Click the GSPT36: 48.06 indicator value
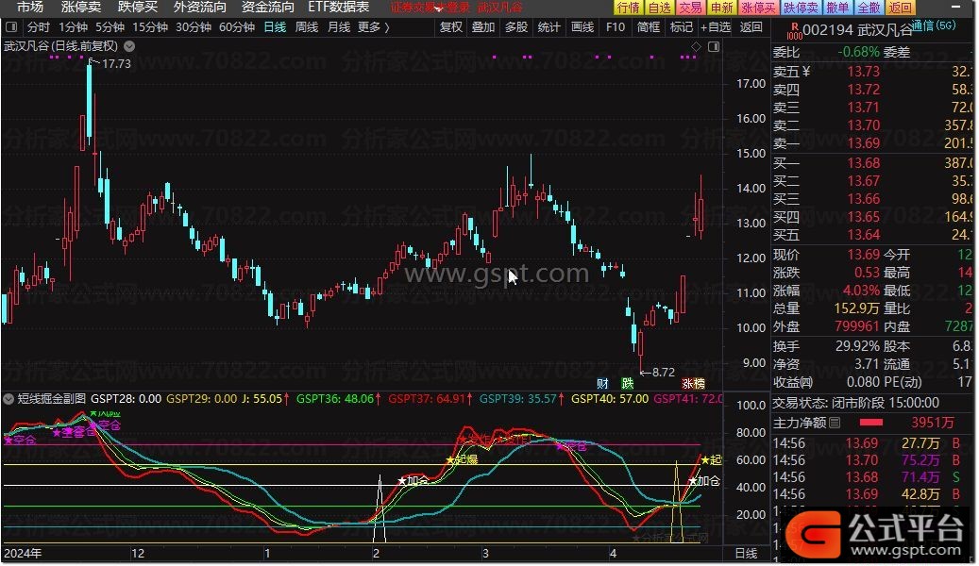The height and width of the screenshot is (566, 979). (x=334, y=399)
